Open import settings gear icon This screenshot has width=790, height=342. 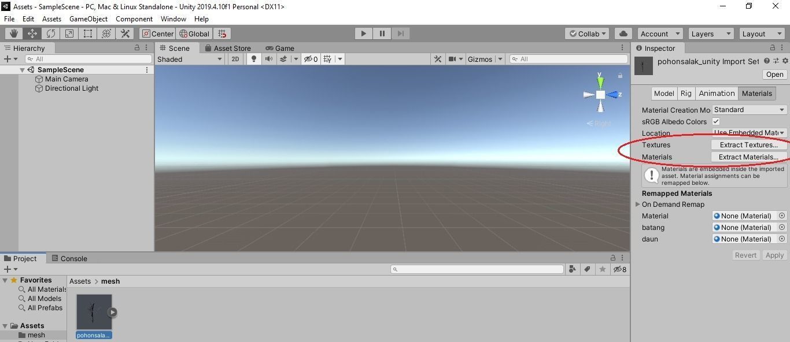[785, 61]
